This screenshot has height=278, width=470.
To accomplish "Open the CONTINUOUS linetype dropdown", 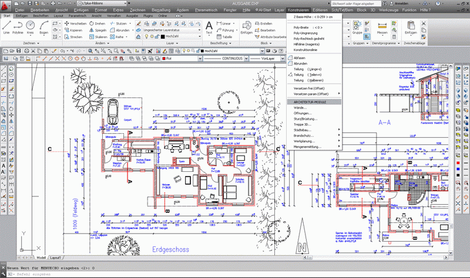I will point(246,59).
